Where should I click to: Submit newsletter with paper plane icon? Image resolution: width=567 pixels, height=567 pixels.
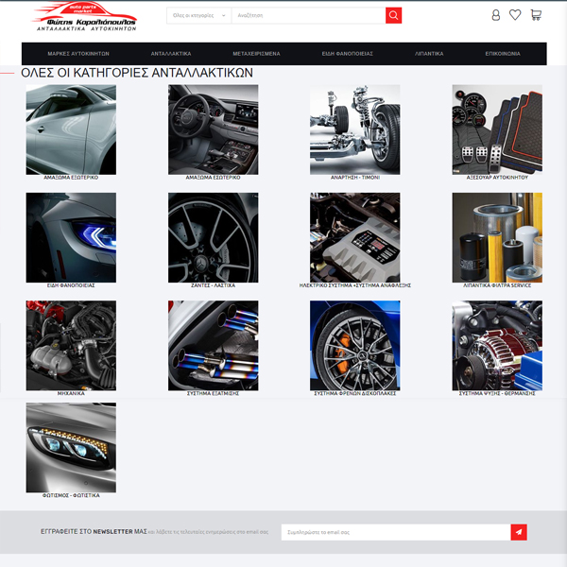point(518,532)
